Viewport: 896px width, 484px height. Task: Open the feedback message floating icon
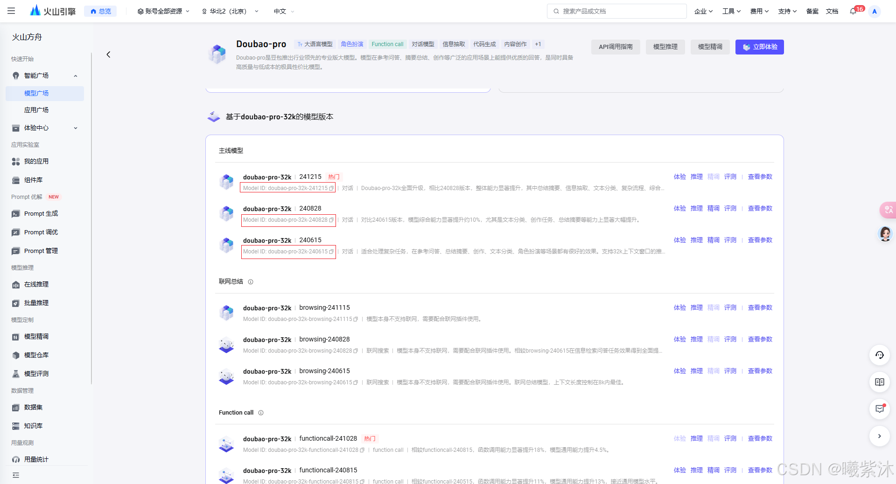click(x=880, y=409)
